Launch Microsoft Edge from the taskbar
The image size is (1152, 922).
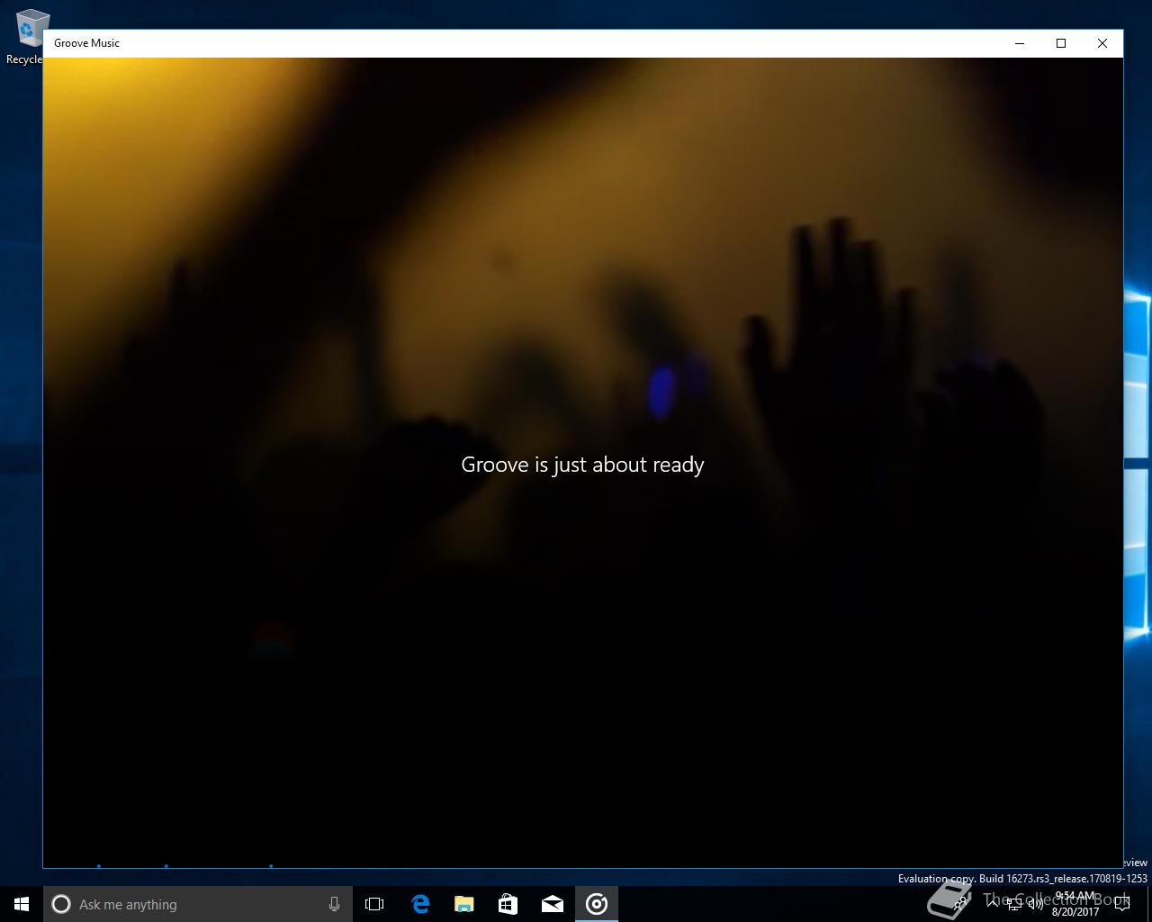click(x=419, y=904)
